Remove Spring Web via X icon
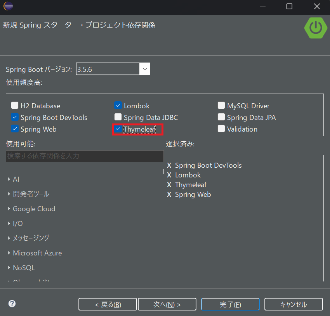This screenshot has width=330, height=316. [169, 194]
